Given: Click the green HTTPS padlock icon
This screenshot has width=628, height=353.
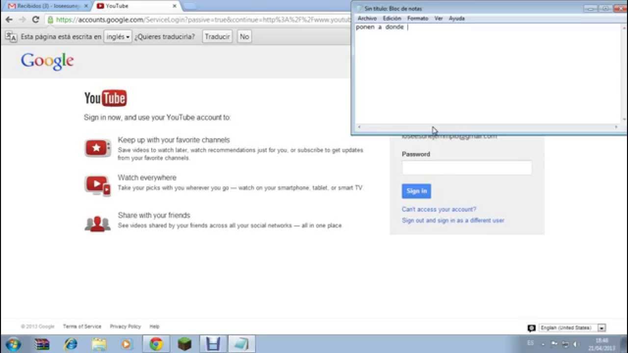Looking at the screenshot, I should click(x=51, y=20).
